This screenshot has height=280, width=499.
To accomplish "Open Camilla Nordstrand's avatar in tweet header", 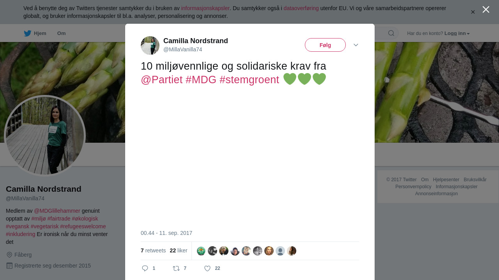I will [150, 45].
